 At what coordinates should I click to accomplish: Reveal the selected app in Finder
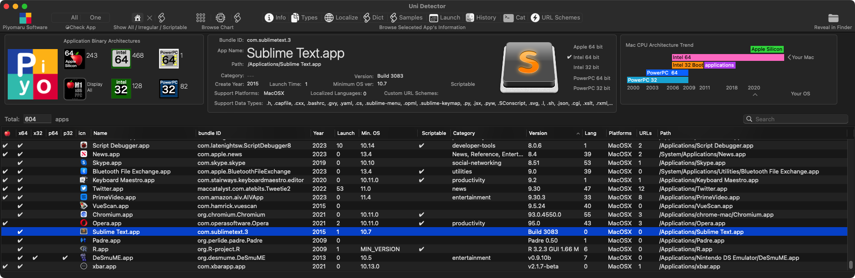point(833,18)
